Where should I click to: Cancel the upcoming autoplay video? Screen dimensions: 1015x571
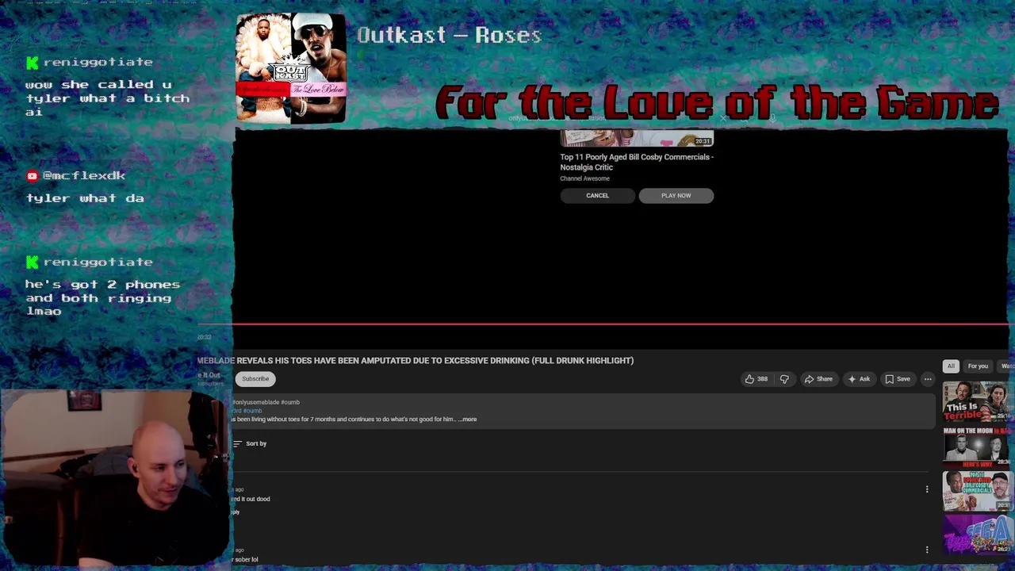pyautogui.click(x=597, y=196)
